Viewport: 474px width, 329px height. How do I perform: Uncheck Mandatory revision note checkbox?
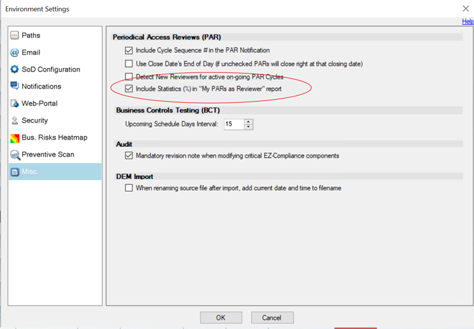point(129,156)
